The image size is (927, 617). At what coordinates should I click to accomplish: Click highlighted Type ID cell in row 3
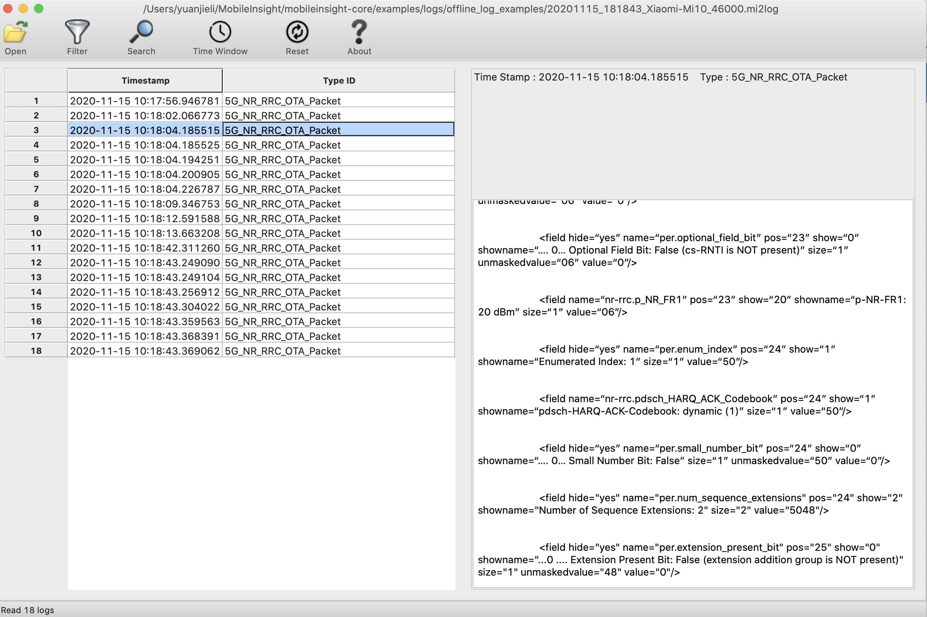[338, 130]
